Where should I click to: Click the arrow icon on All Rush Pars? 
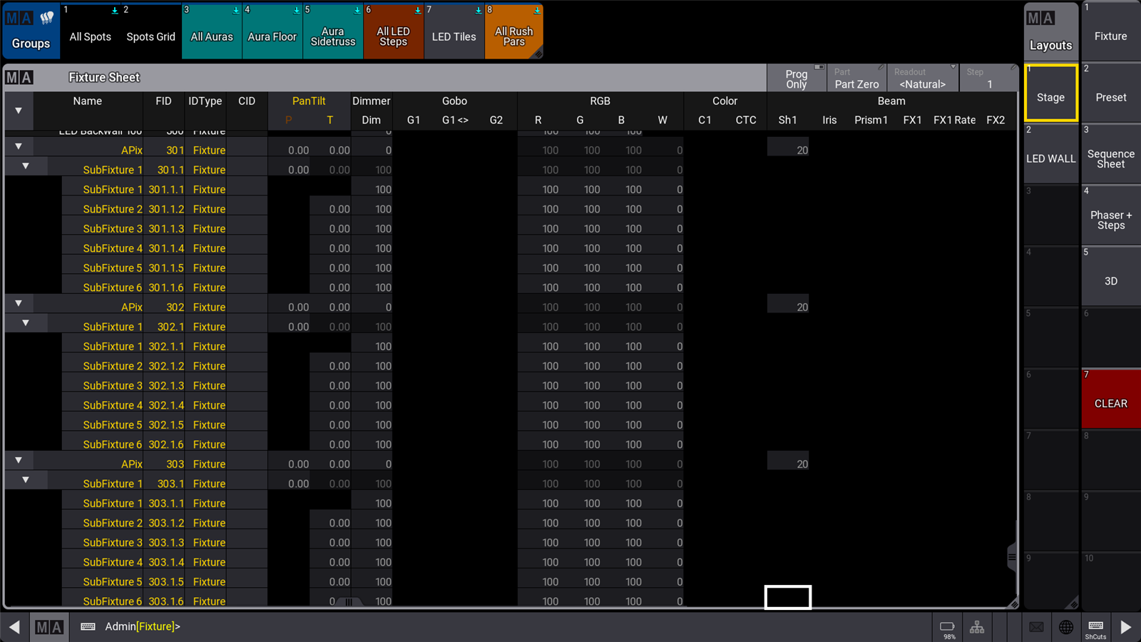537,10
